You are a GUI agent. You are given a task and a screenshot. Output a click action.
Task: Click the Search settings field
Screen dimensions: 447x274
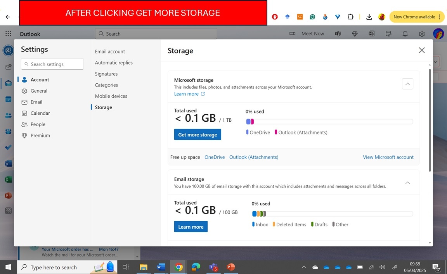pos(52,64)
